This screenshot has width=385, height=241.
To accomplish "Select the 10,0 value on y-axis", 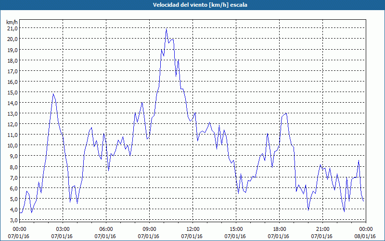I will 13,146.
